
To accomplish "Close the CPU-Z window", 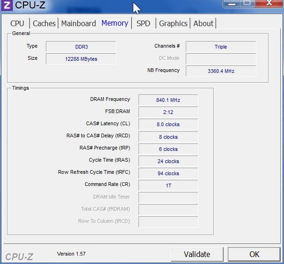I will tap(269, 3).
